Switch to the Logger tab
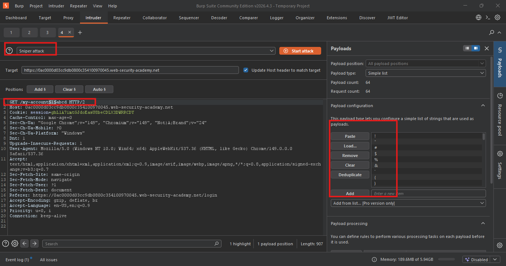 [276, 18]
